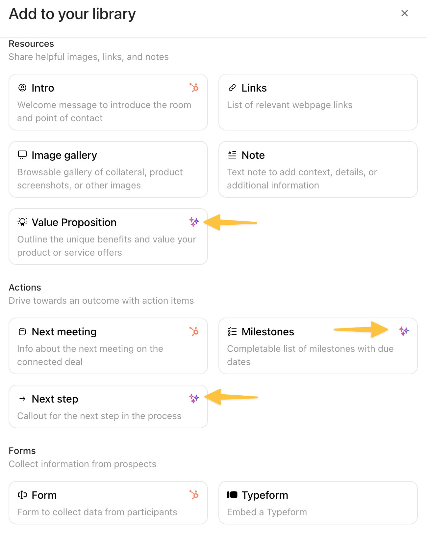Screen dimensions: 427x533
Task: Click AI sparkle icon on Milestones card
Action: point(404,331)
